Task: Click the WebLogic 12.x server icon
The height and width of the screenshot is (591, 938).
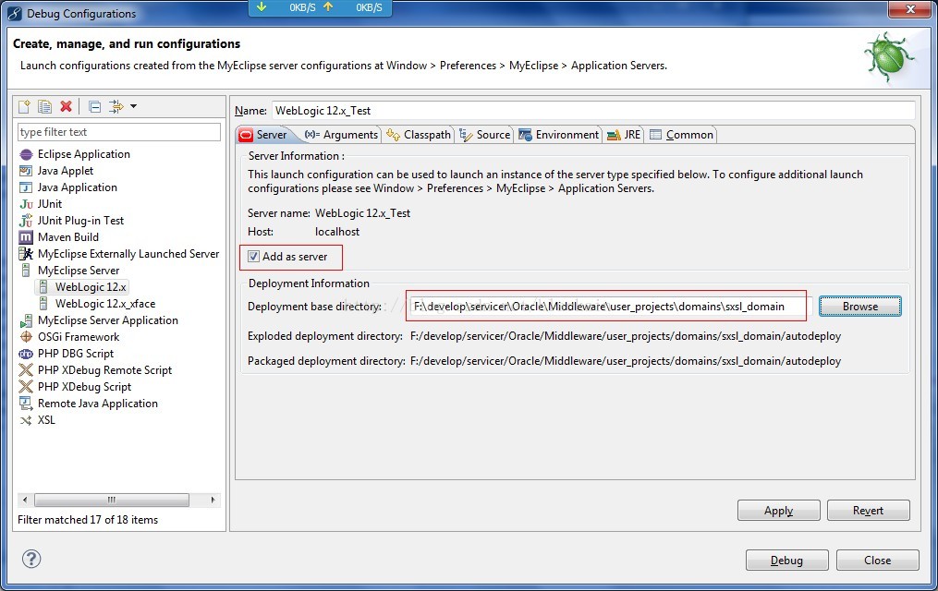Action: (43, 287)
